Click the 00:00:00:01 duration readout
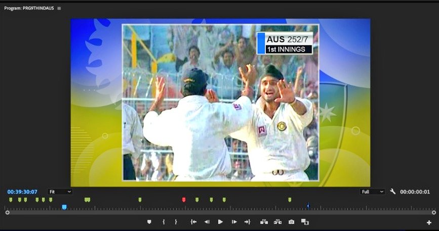The width and height of the screenshot is (439, 231). [x=415, y=192]
